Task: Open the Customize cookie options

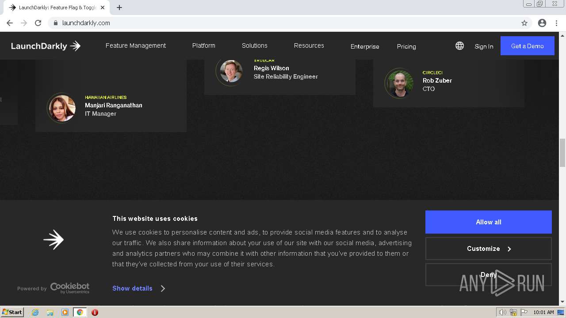Action: (x=489, y=249)
